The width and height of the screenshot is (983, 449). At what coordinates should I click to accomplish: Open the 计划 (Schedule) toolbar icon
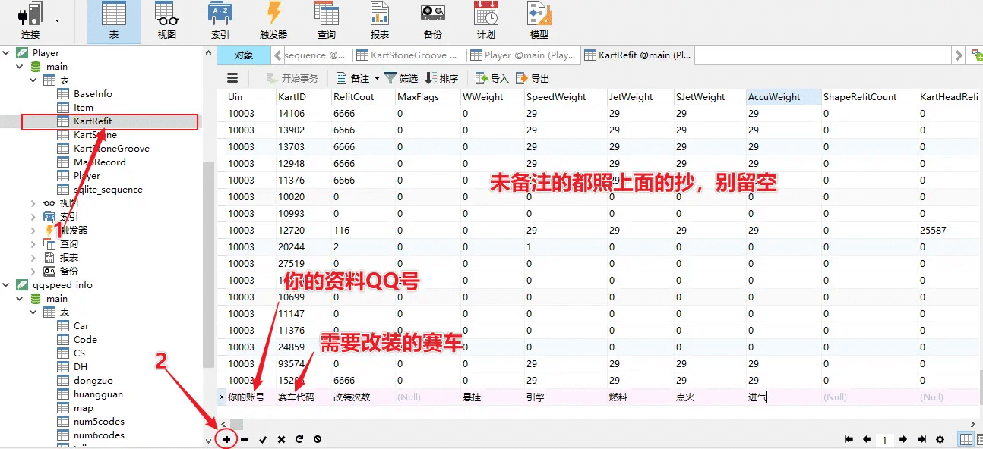point(486,20)
